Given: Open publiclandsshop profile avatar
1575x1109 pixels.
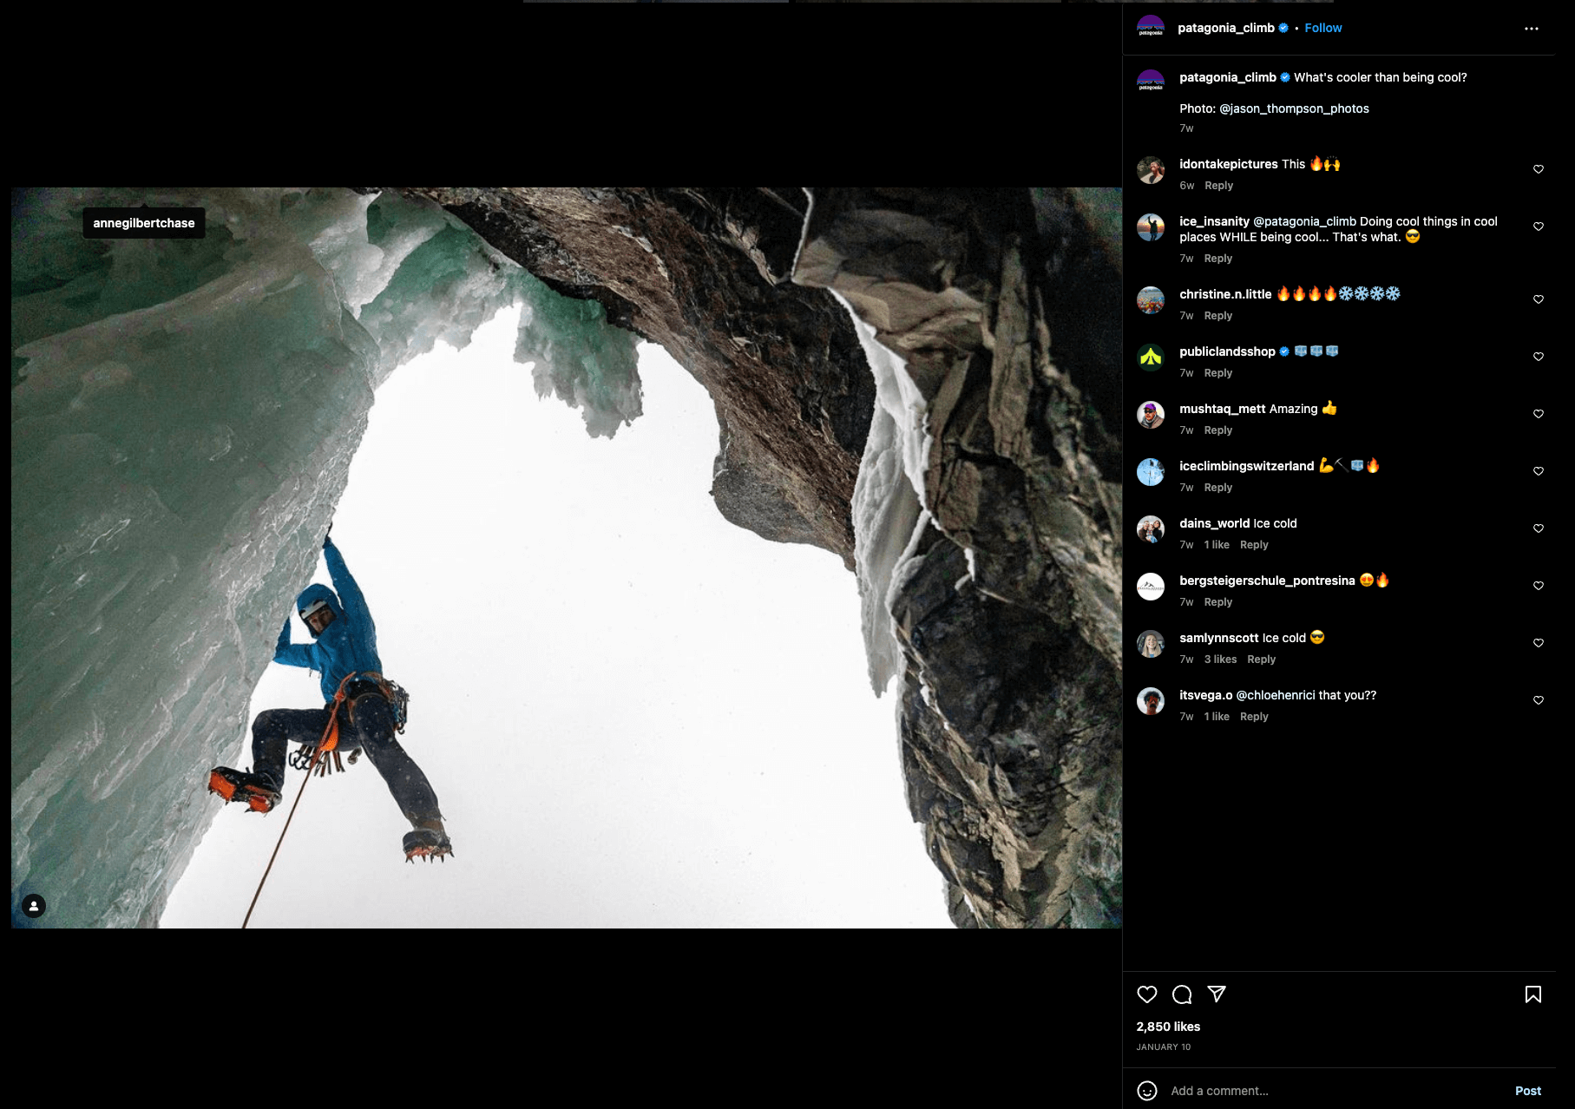Looking at the screenshot, I should [1151, 358].
